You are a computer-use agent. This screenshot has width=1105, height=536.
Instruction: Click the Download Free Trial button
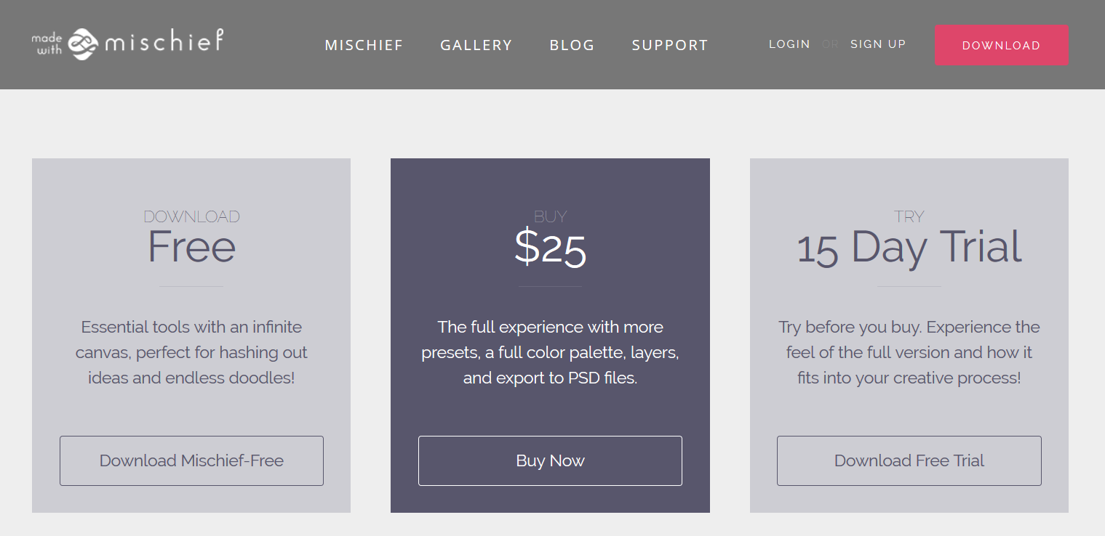(909, 460)
